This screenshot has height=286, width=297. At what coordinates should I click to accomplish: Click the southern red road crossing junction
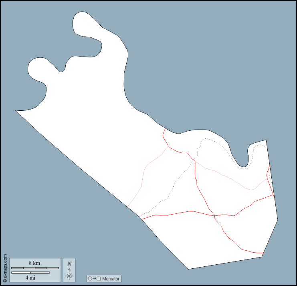[x=215, y=216]
